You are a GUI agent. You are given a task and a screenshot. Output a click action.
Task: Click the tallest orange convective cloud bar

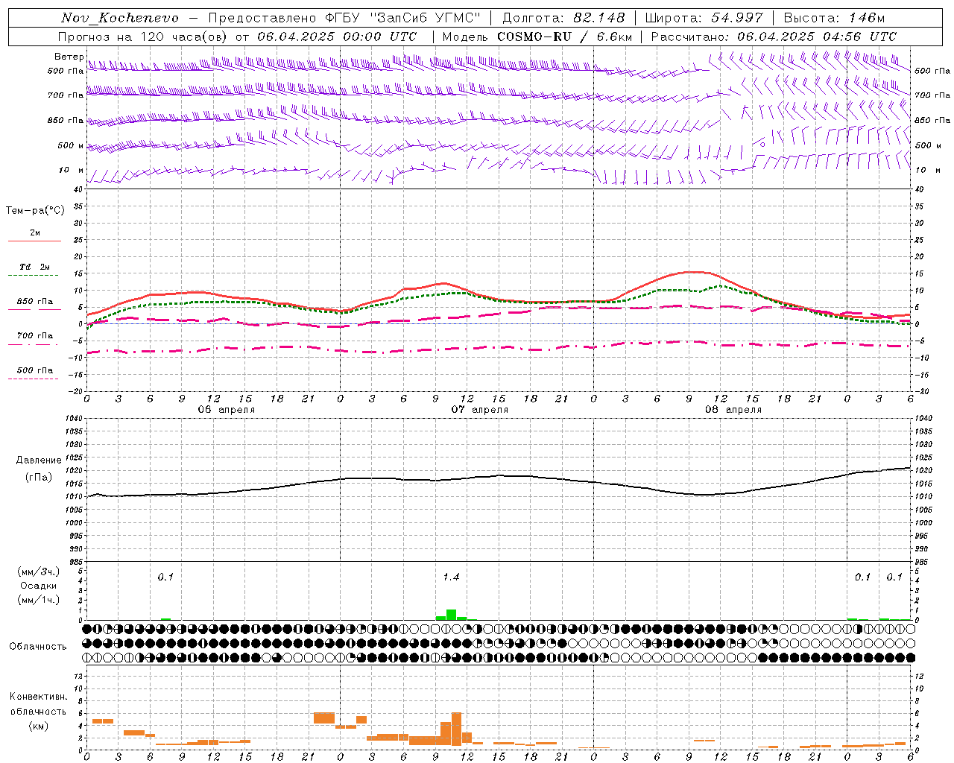[x=456, y=729]
